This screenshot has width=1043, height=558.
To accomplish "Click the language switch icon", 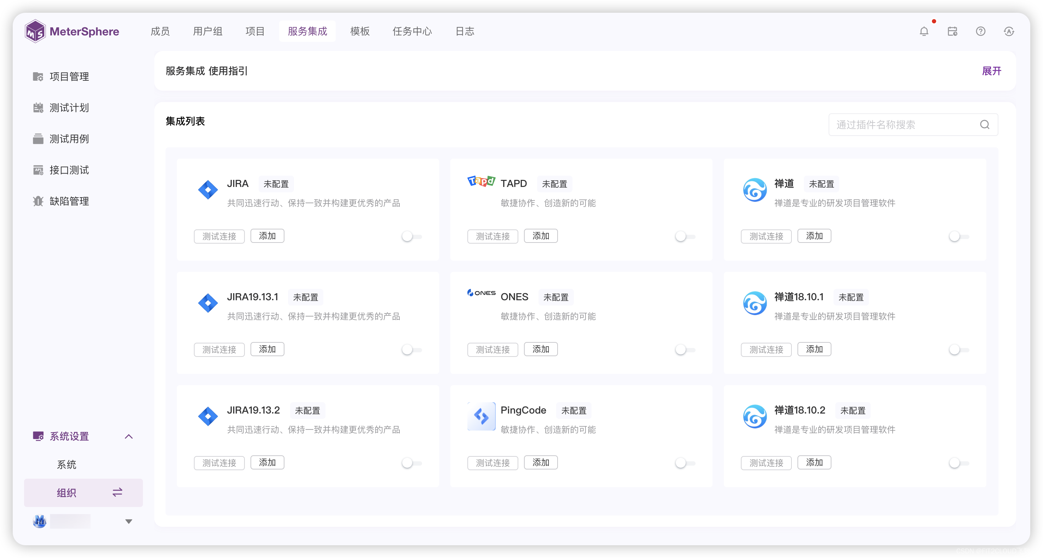I will tap(1009, 31).
